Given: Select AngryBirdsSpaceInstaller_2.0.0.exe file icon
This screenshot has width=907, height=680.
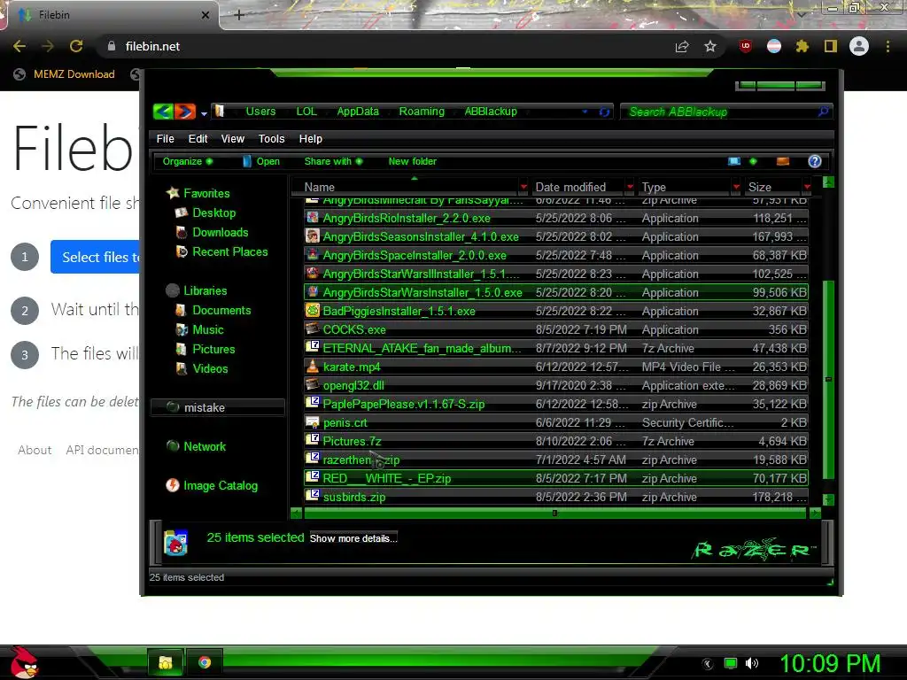Looking at the screenshot, I should (313, 255).
